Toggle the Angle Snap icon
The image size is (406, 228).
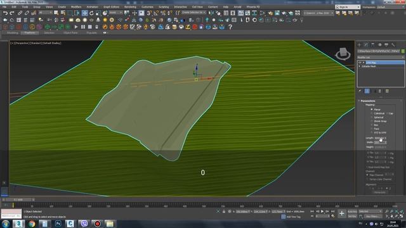point(156,13)
